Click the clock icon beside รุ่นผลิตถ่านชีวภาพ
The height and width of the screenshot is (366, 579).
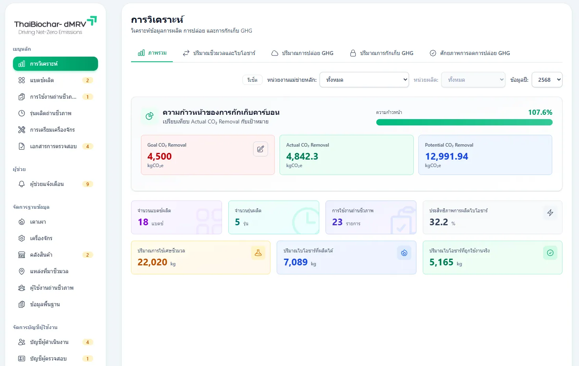tap(22, 113)
